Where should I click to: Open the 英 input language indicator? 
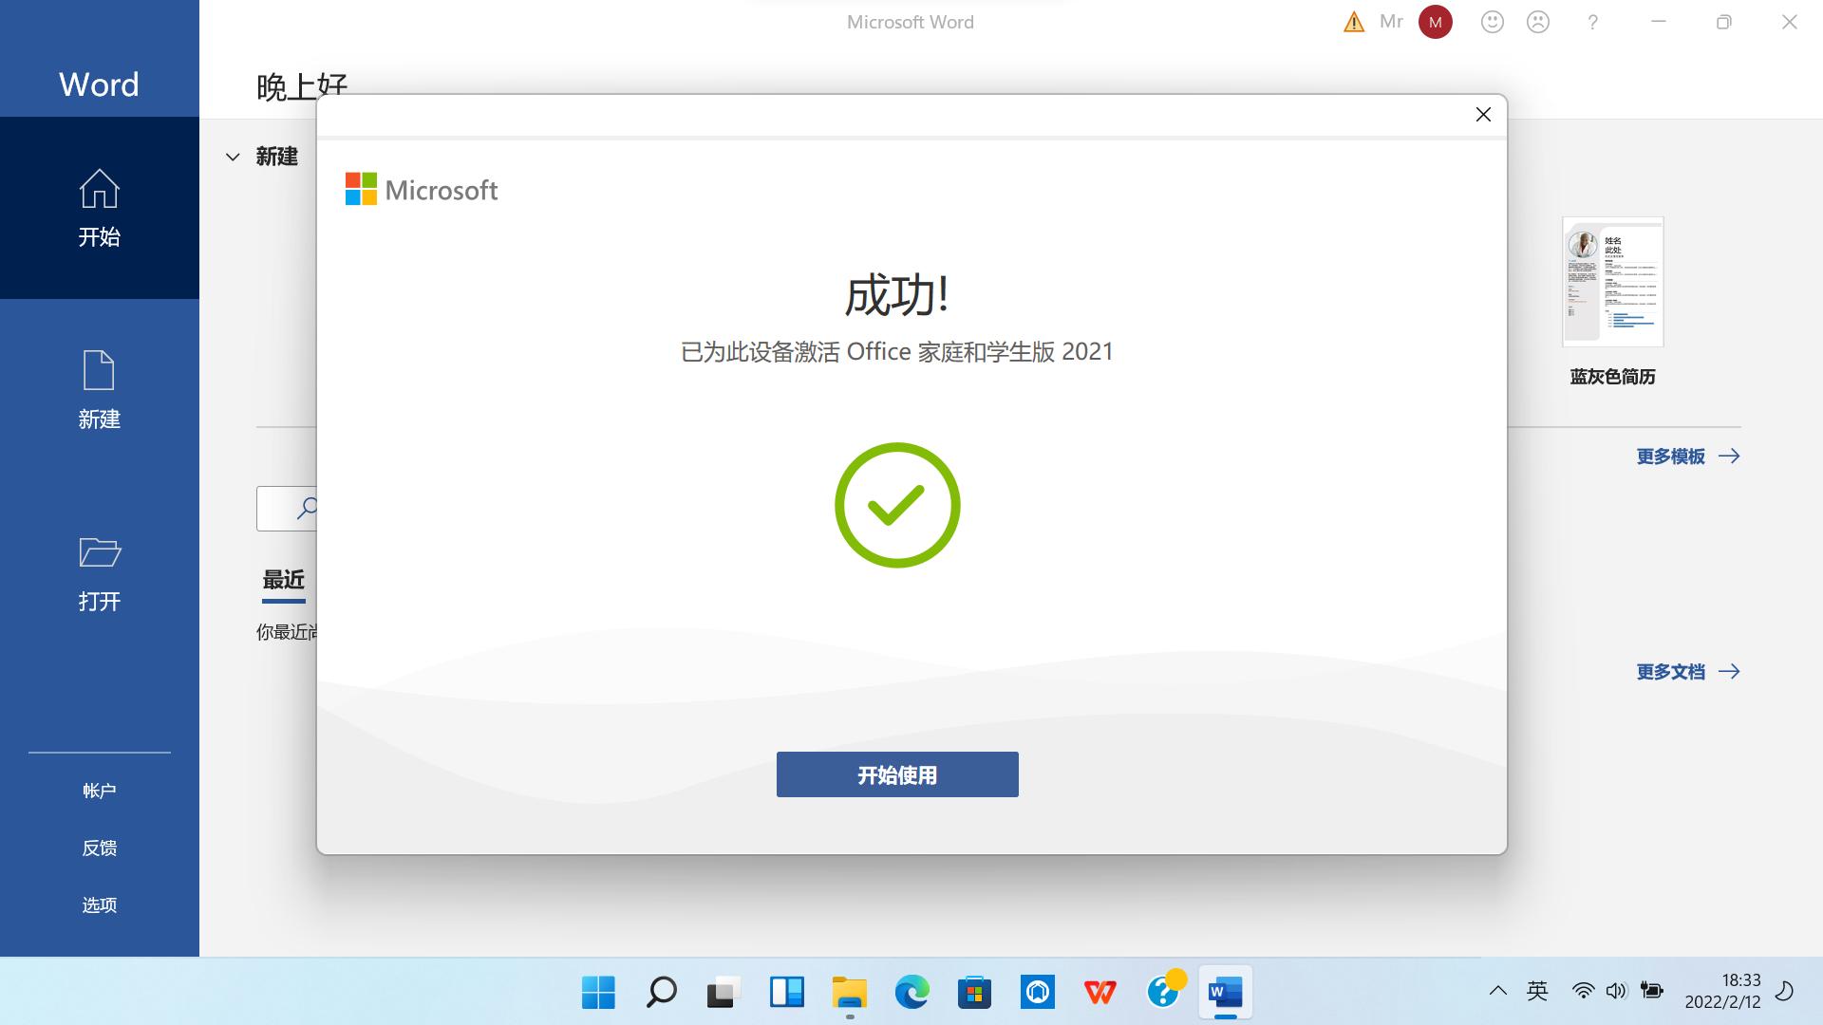(1538, 990)
